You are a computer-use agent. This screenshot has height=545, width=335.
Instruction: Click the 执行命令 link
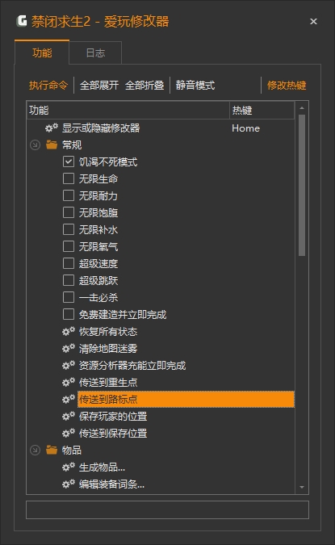48,85
